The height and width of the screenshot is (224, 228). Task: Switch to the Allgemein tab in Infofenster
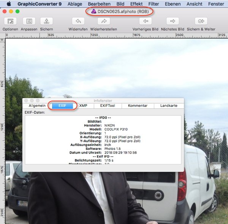37,106
